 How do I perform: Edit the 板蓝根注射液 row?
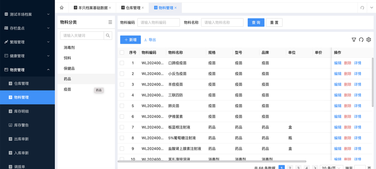point(337,127)
